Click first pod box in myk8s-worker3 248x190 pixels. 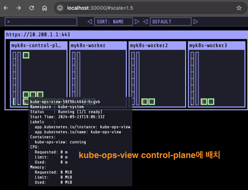[204, 101]
